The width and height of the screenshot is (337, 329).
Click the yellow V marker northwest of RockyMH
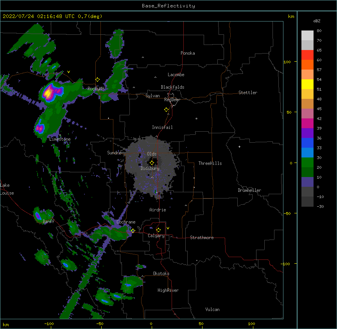point(68,72)
